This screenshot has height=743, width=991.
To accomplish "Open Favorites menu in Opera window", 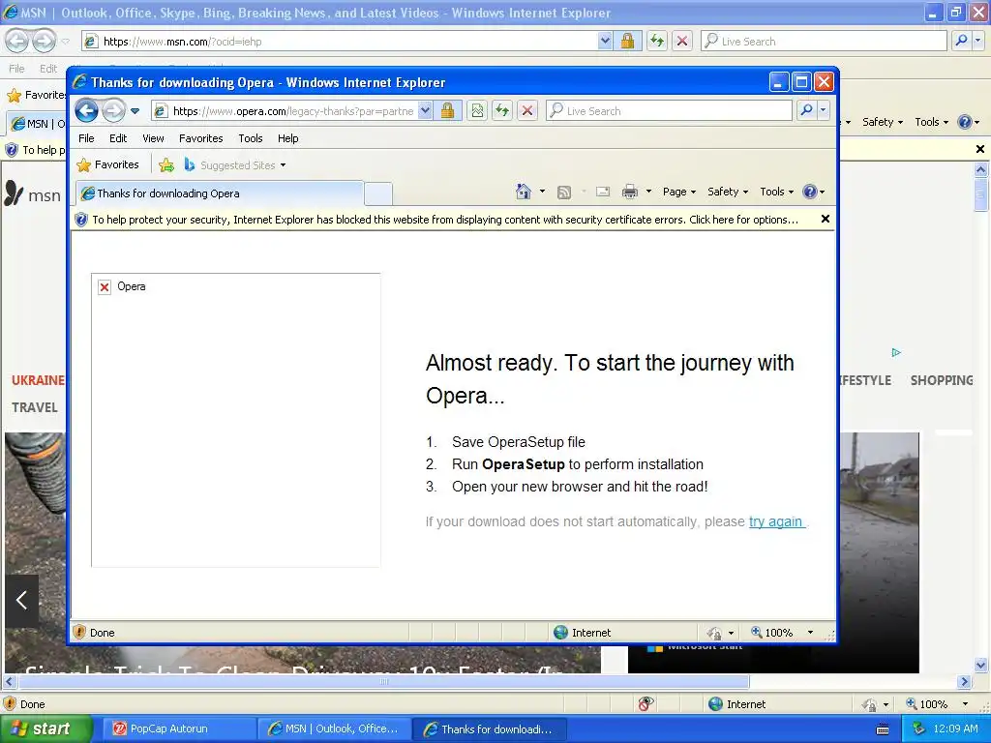I will [x=201, y=138].
